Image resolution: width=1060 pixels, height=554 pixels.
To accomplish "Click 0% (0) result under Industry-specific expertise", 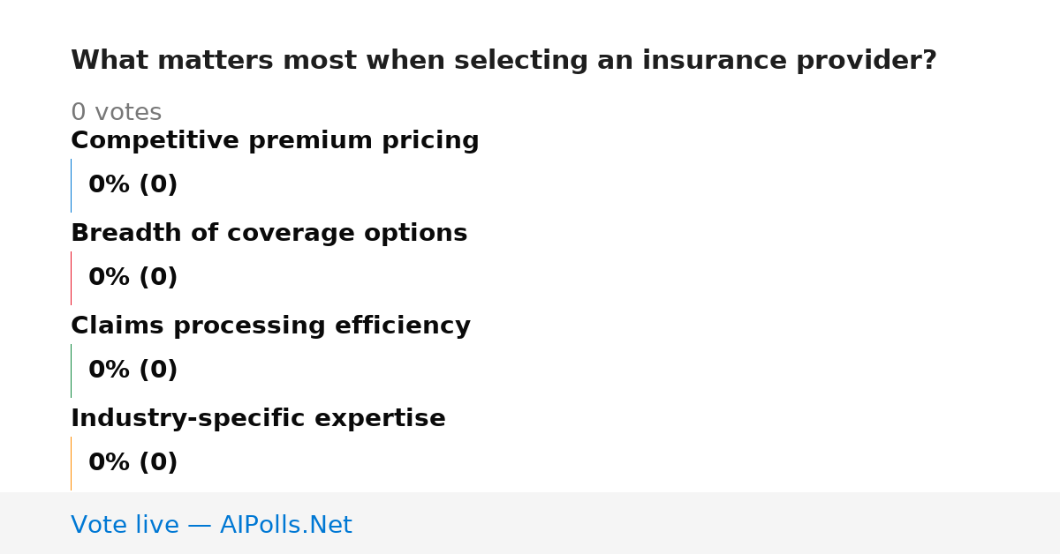I will click(132, 463).
